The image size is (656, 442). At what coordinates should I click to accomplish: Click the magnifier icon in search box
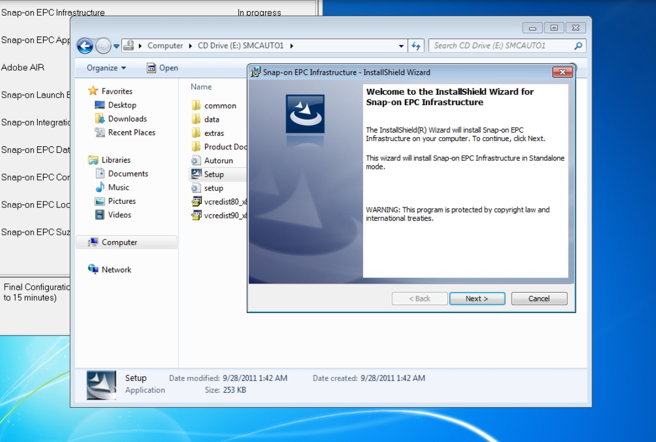tap(578, 45)
